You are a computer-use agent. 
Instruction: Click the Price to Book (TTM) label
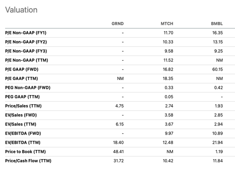click(x=25, y=151)
